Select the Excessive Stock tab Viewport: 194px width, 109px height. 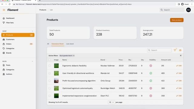(x=58, y=44)
